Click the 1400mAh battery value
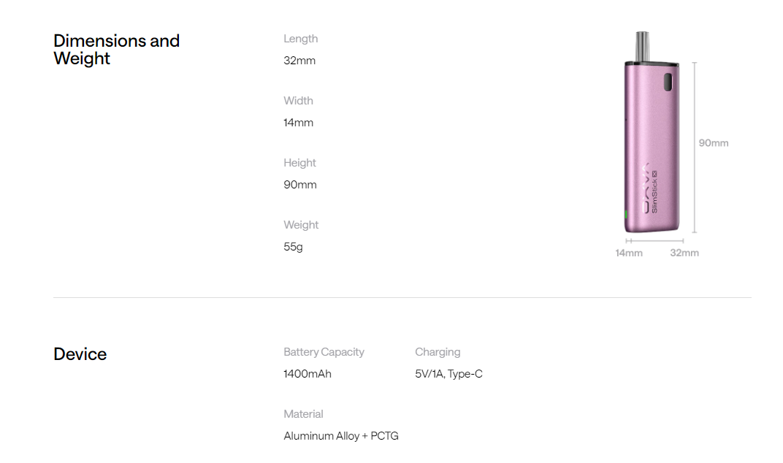783x463 pixels. (308, 374)
